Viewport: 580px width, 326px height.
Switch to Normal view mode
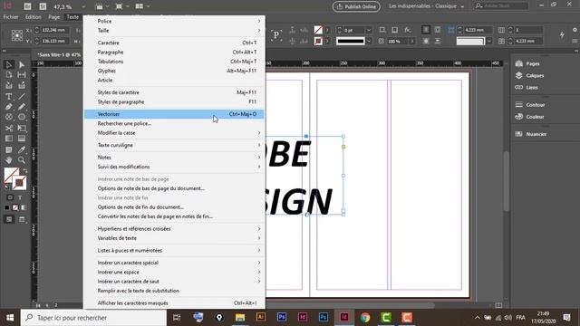[x=9, y=219]
